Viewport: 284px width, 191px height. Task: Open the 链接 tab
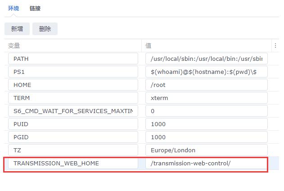tap(35, 8)
